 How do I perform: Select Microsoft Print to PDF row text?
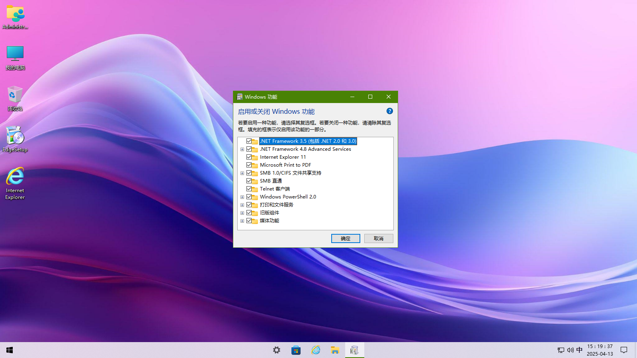285,165
